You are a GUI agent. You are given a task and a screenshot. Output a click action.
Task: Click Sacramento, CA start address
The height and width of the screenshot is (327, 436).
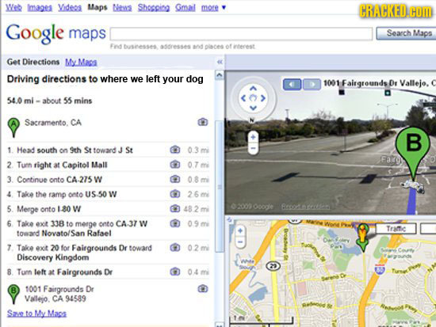click(53, 123)
